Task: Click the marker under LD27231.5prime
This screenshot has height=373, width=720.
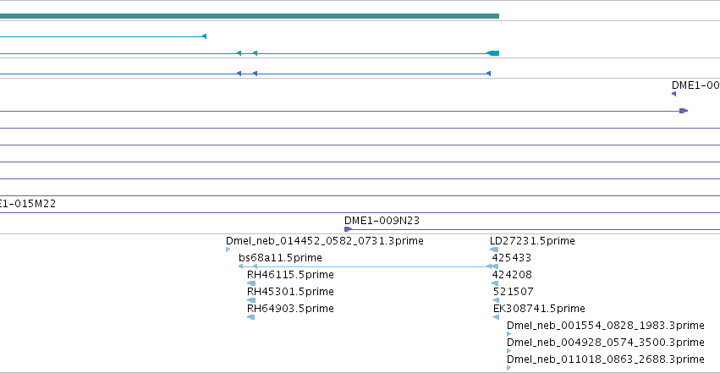Action: click(494, 250)
